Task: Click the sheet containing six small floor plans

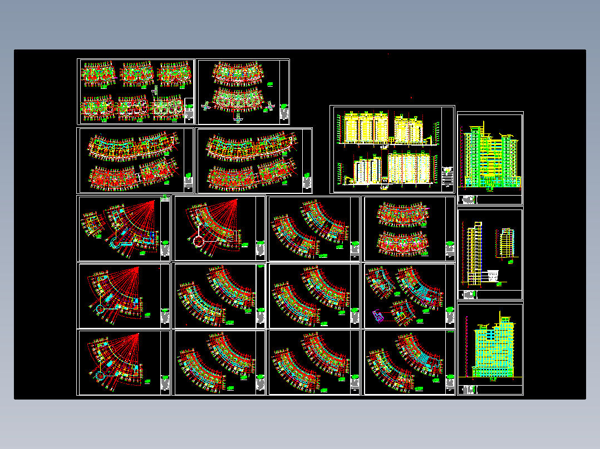Action: pos(136,92)
